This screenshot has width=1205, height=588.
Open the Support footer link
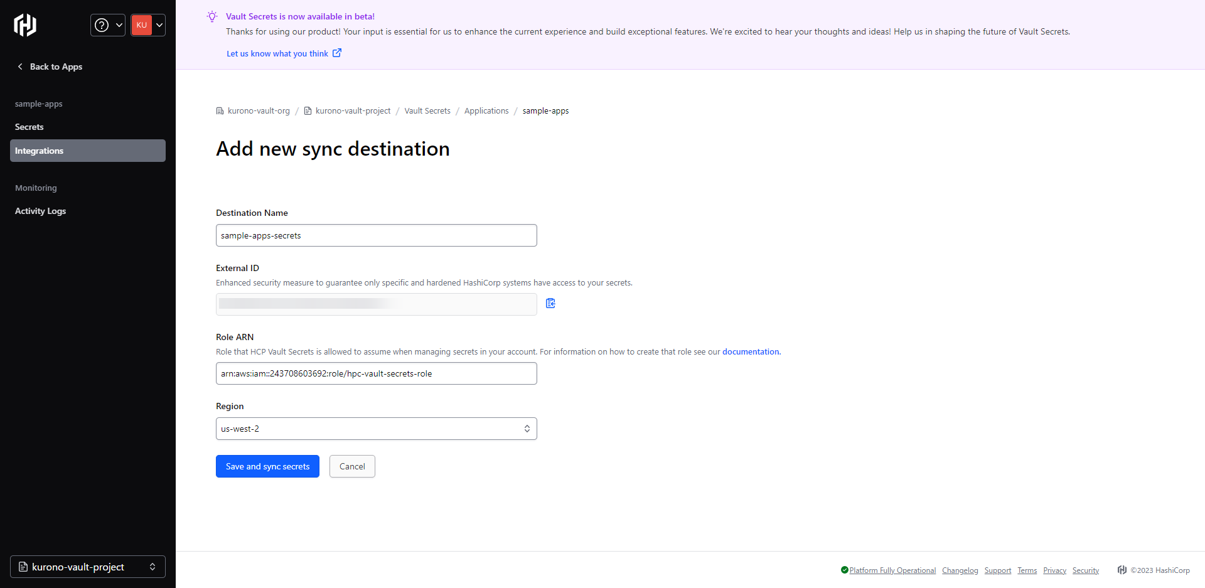(998, 570)
